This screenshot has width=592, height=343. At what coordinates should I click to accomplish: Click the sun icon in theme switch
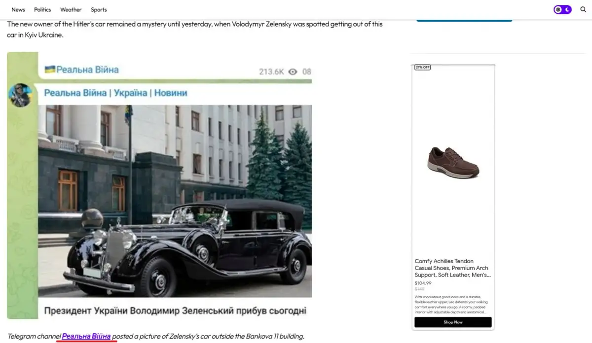point(558,9)
